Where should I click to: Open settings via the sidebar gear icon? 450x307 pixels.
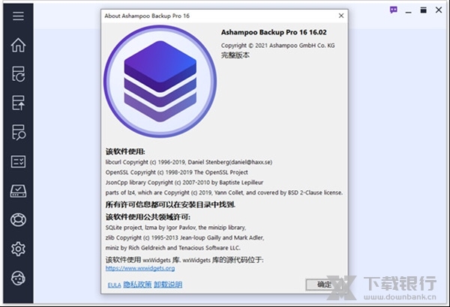18,249
